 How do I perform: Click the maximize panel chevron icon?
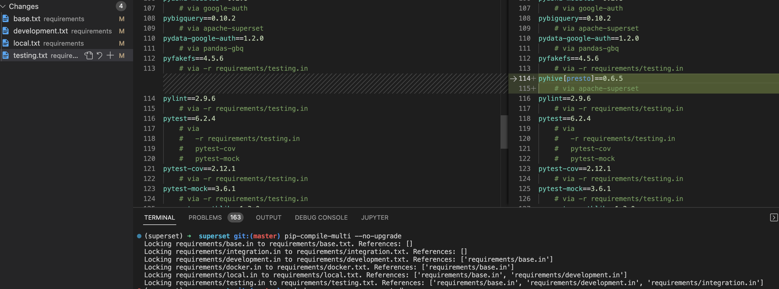click(774, 217)
